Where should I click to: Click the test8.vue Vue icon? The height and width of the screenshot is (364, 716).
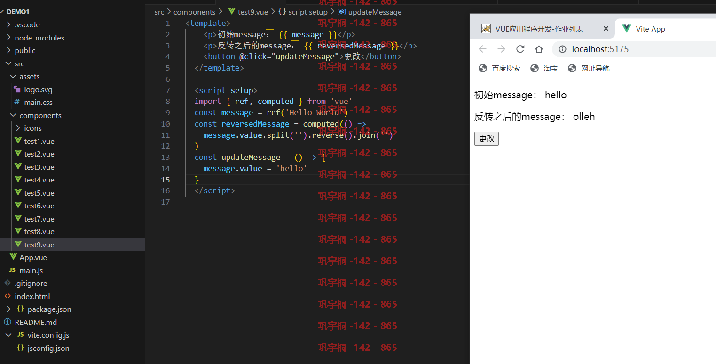pyautogui.click(x=18, y=231)
